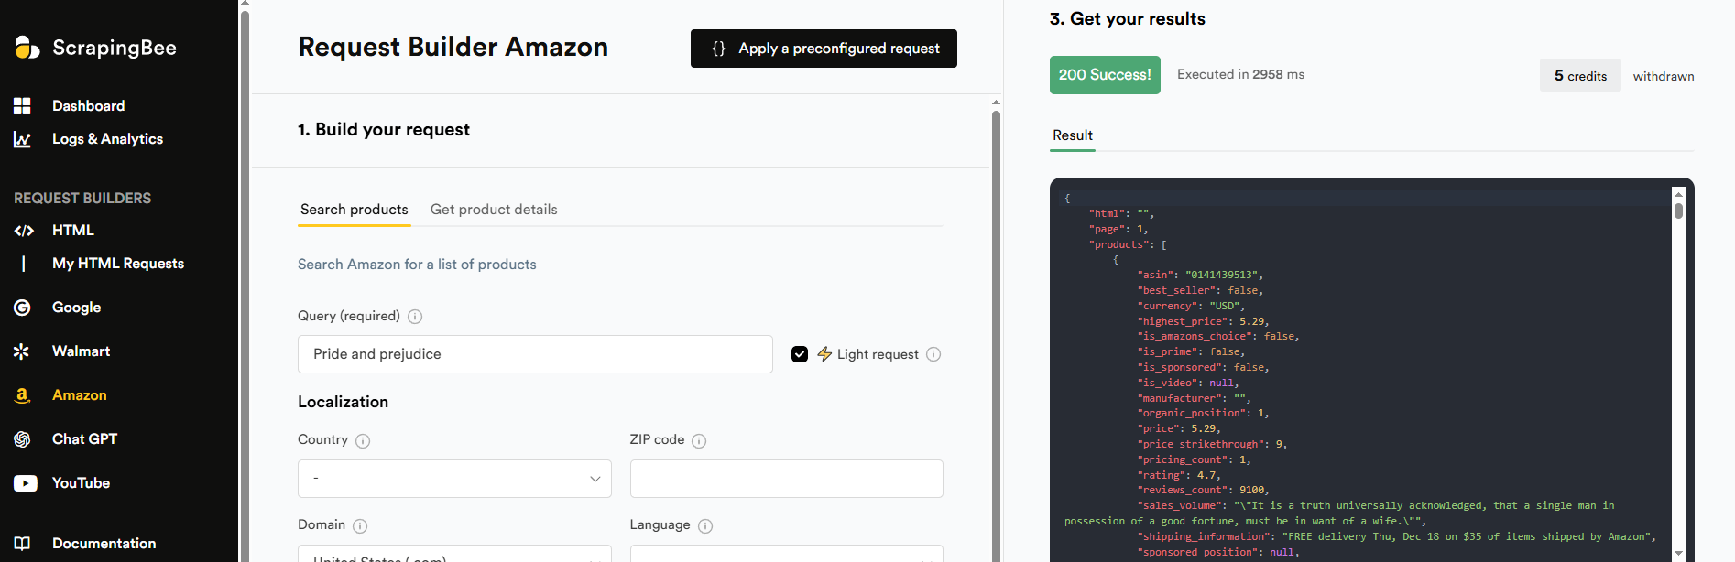Image resolution: width=1735 pixels, height=562 pixels.
Task: Select the Result tab
Action: [1072, 135]
